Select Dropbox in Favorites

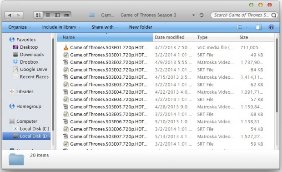(29, 62)
